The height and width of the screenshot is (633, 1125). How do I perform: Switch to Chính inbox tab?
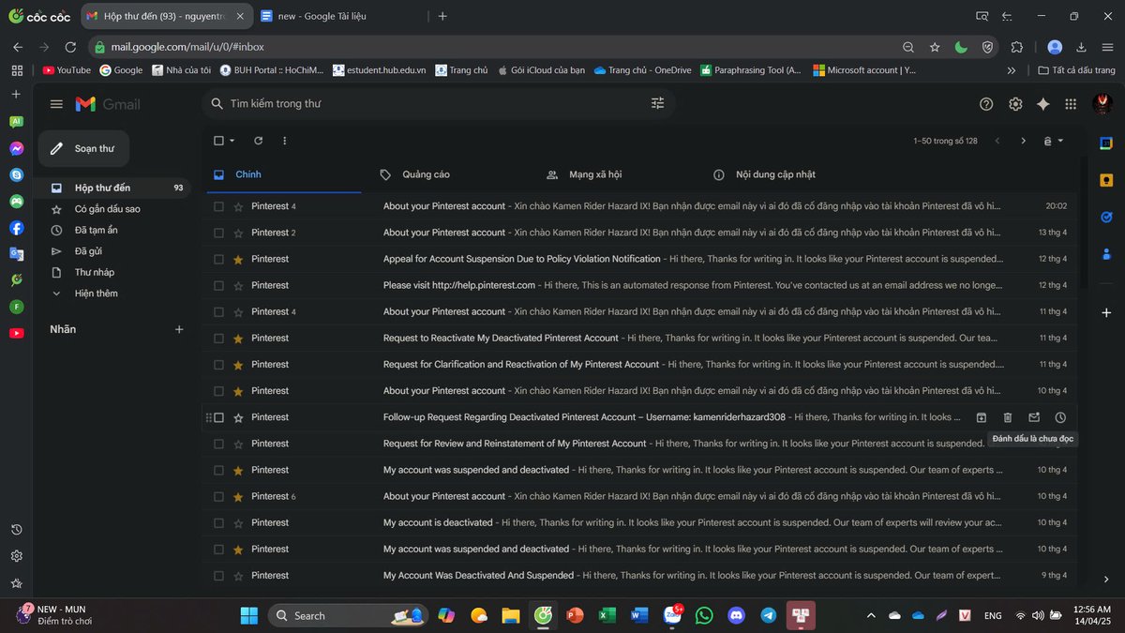284,174
